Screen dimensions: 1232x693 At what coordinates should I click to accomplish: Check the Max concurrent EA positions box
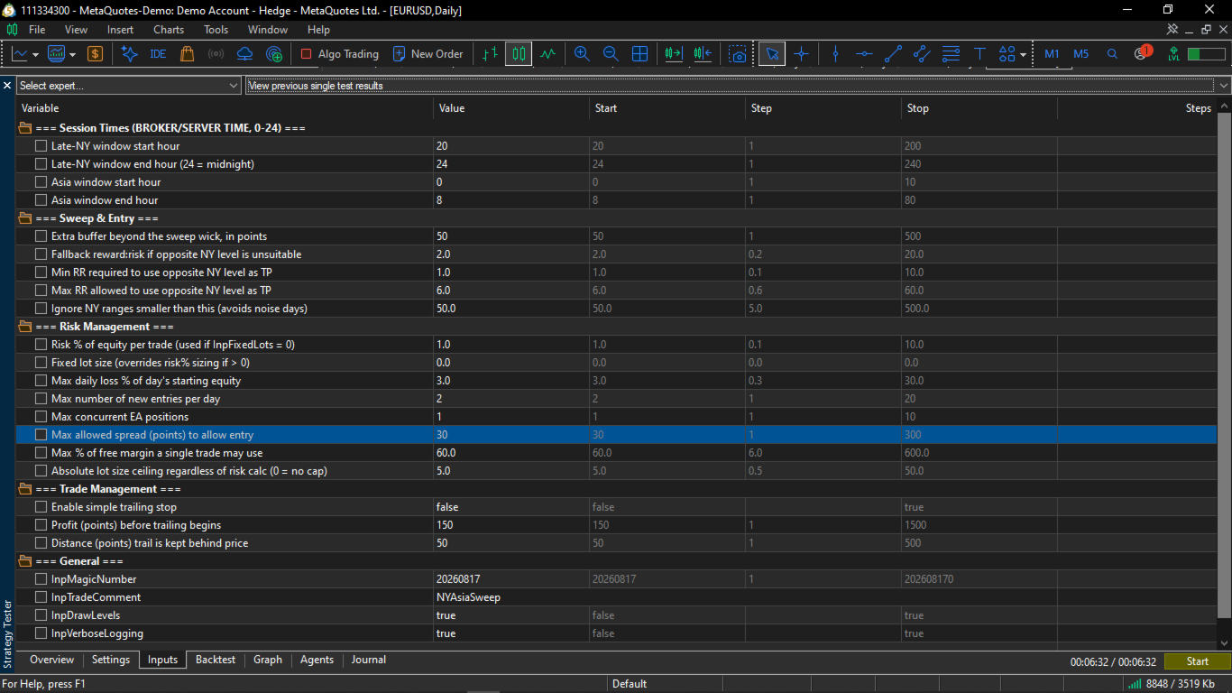coord(41,417)
